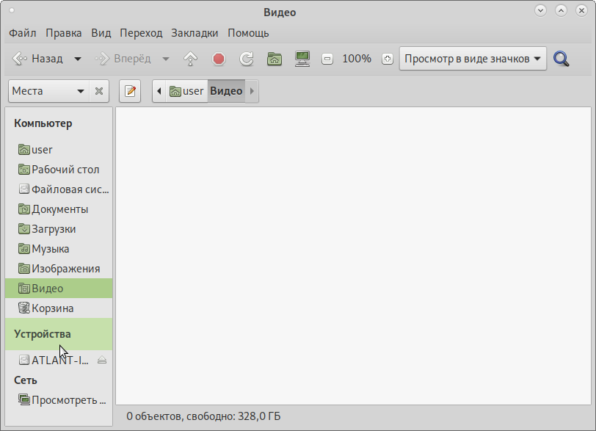Click the Назад back button

pos(38,59)
